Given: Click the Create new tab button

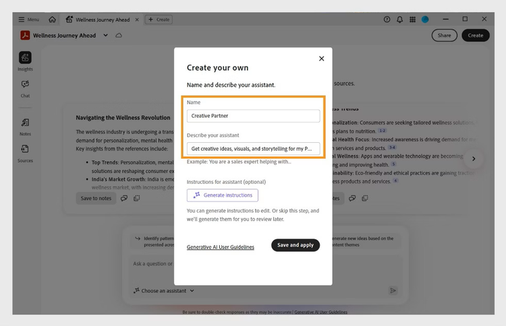Looking at the screenshot, I should [159, 20].
